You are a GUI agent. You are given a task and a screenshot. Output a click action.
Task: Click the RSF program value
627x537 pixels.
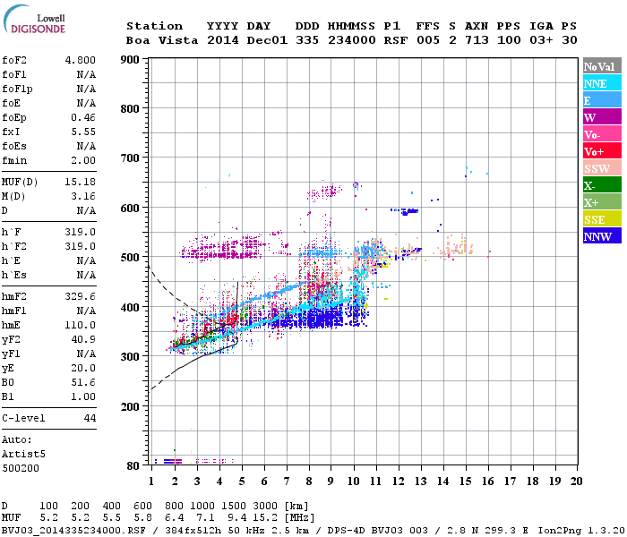pos(396,41)
